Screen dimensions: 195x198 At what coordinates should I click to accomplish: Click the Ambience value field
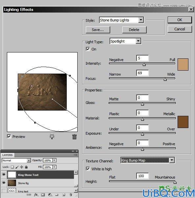coord(142,143)
